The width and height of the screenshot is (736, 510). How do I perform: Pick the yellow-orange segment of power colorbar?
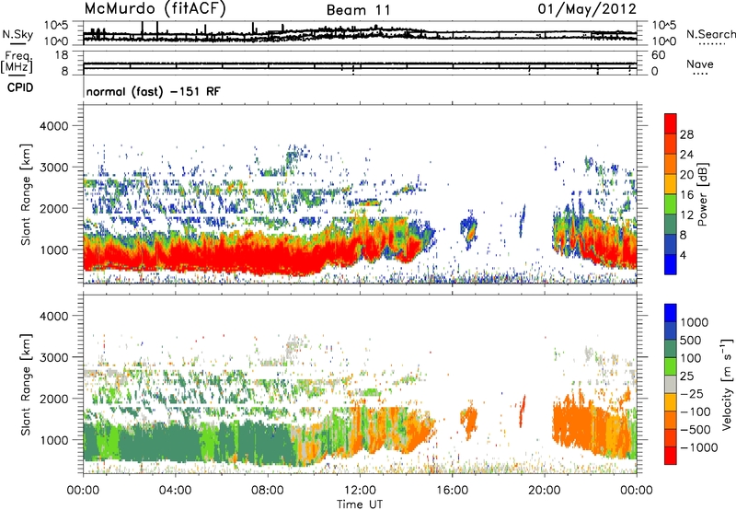671,184
